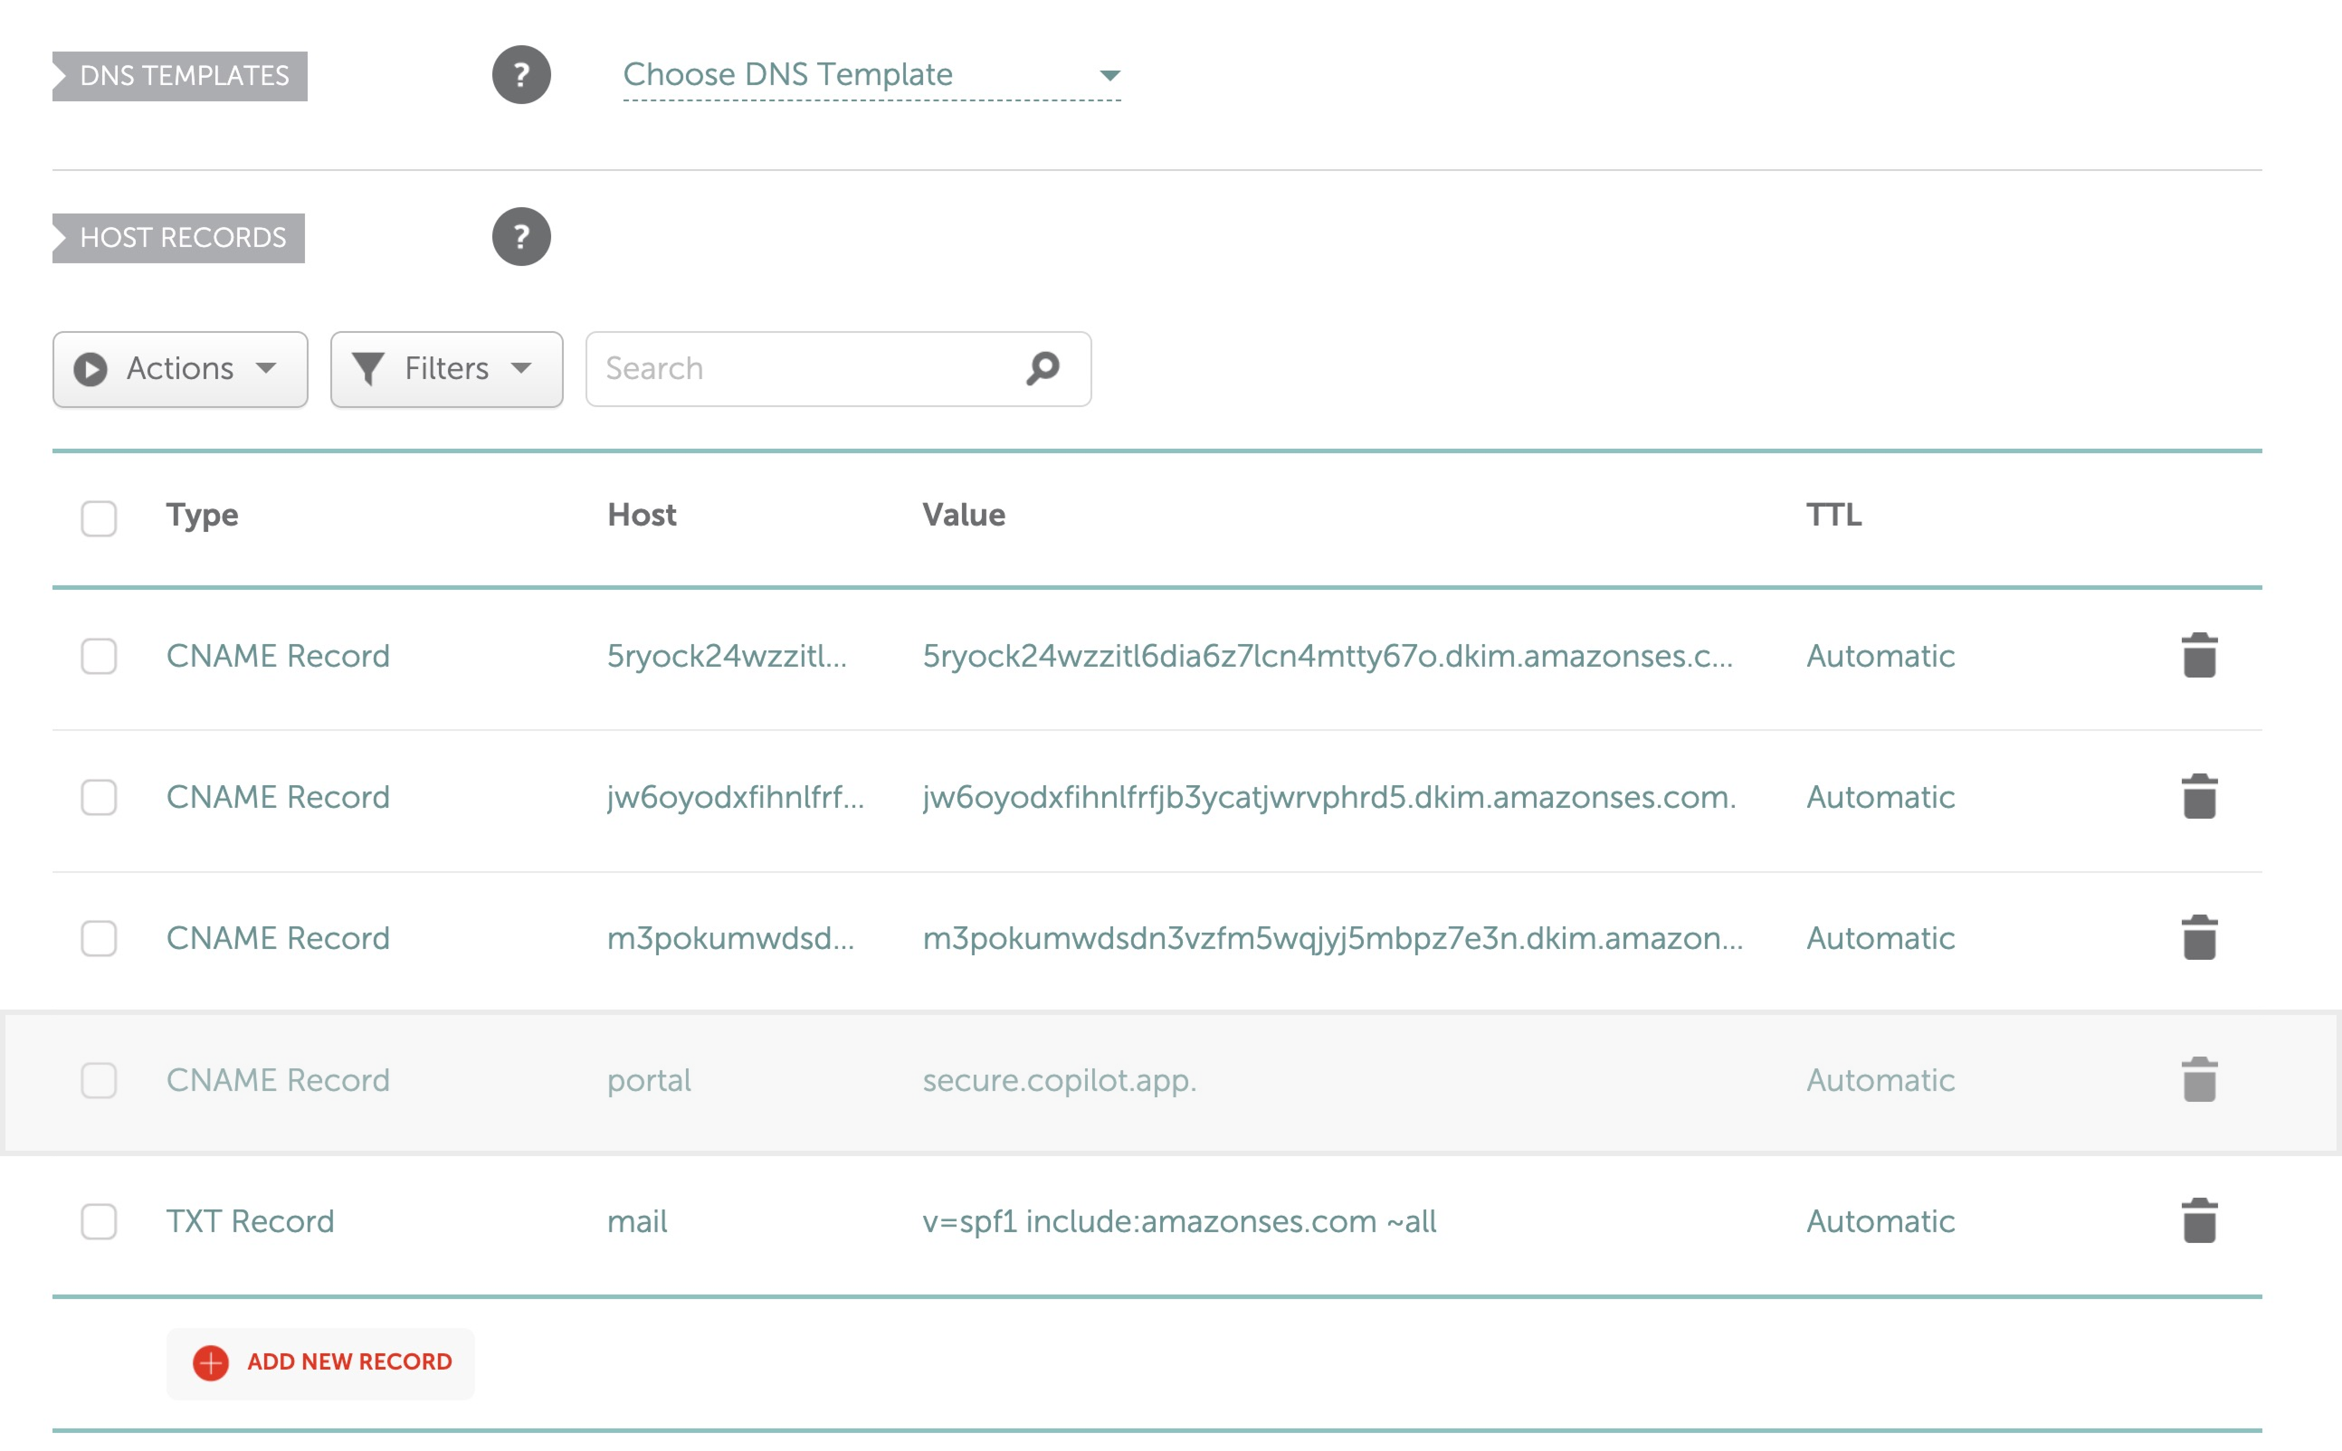Edit the 5ryock24wzzitl6dia6z7lcn4mtty67o.dkim value

1328,656
